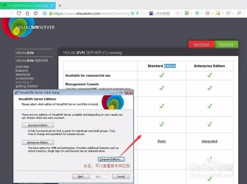
Task: Click the red square extension icon
Action: pyautogui.click(x=207, y=13)
